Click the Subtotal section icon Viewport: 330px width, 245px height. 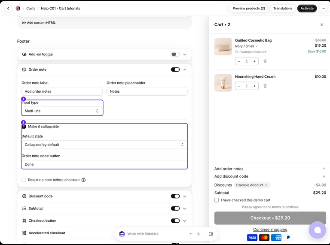(x=24, y=209)
